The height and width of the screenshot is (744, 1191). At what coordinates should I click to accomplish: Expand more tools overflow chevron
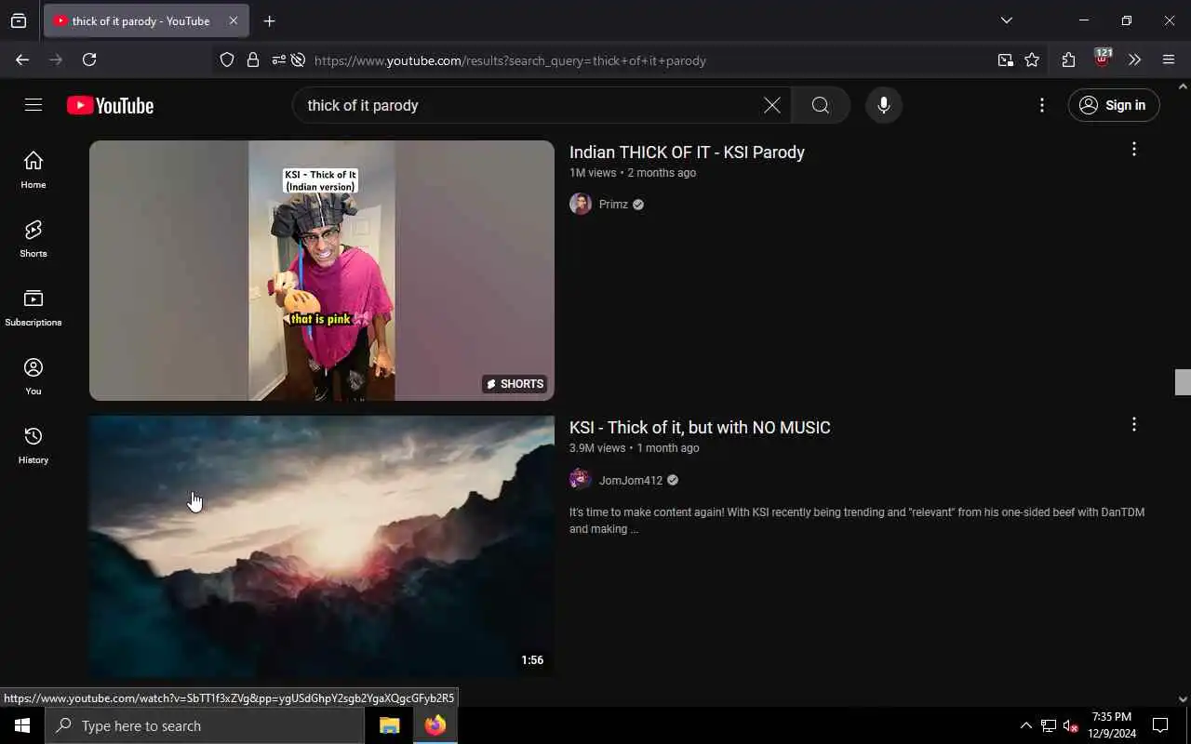pyautogui.click(x=1134, y=60)
